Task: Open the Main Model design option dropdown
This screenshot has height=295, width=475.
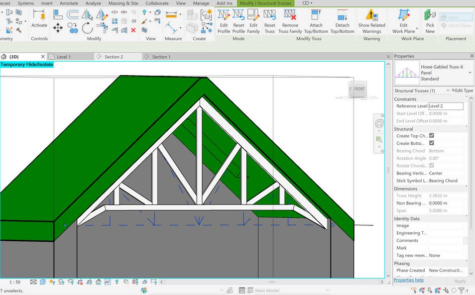Action: click(x=327, y=291)
